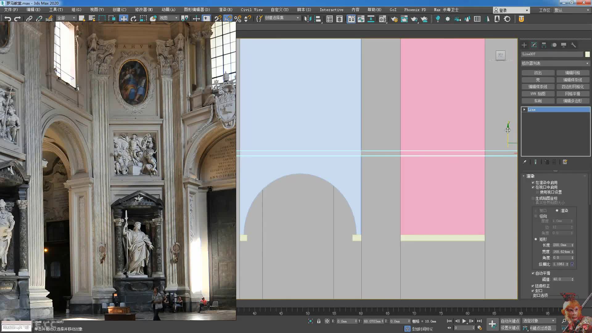This screenshot has height=333, width=592.
Task: Enable 生成贴图坐标 checkbox
Action: 533,198
